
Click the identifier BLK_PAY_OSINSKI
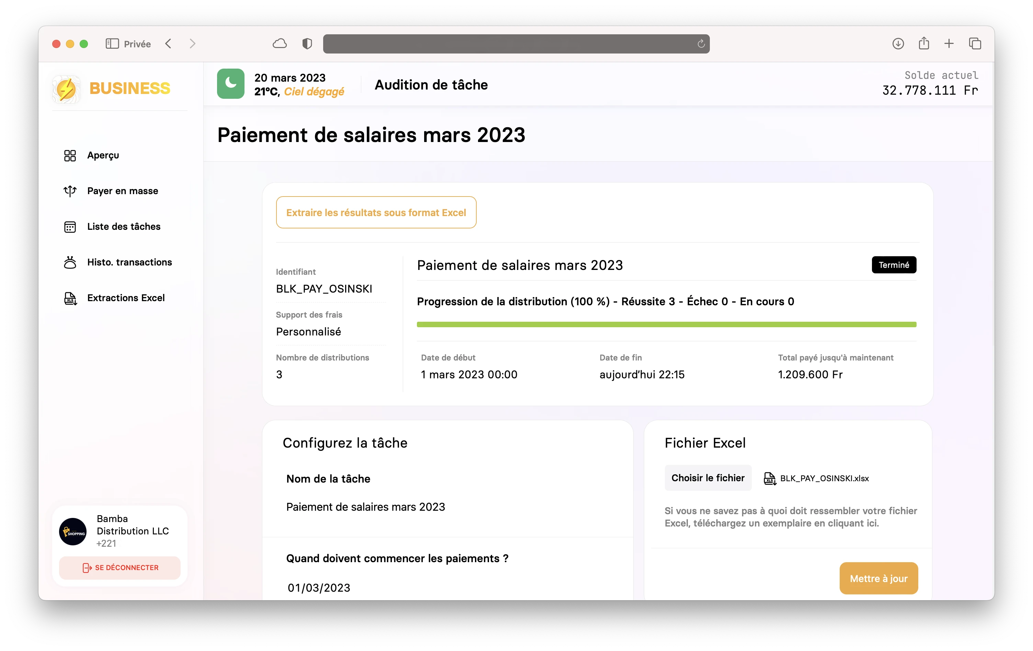pos(324,289)
